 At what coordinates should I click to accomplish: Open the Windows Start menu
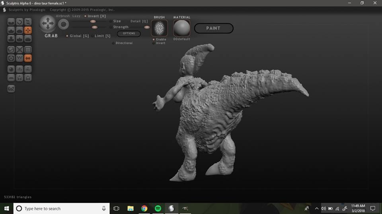coord(7,208)
